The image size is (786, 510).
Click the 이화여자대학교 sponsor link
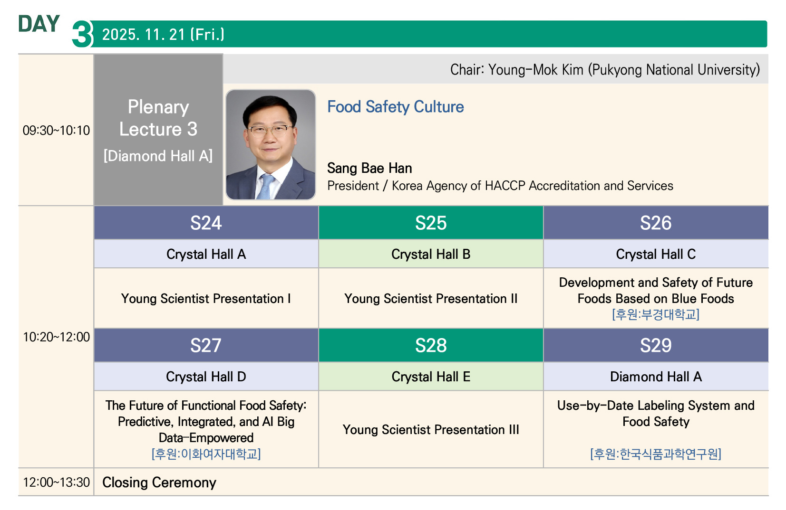click(206, 454)
